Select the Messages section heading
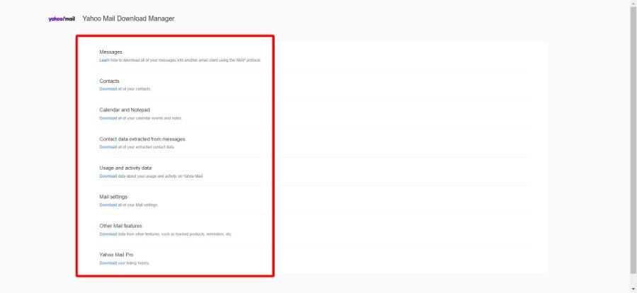Viewport: 637px width, 293px height. (111, 52)
